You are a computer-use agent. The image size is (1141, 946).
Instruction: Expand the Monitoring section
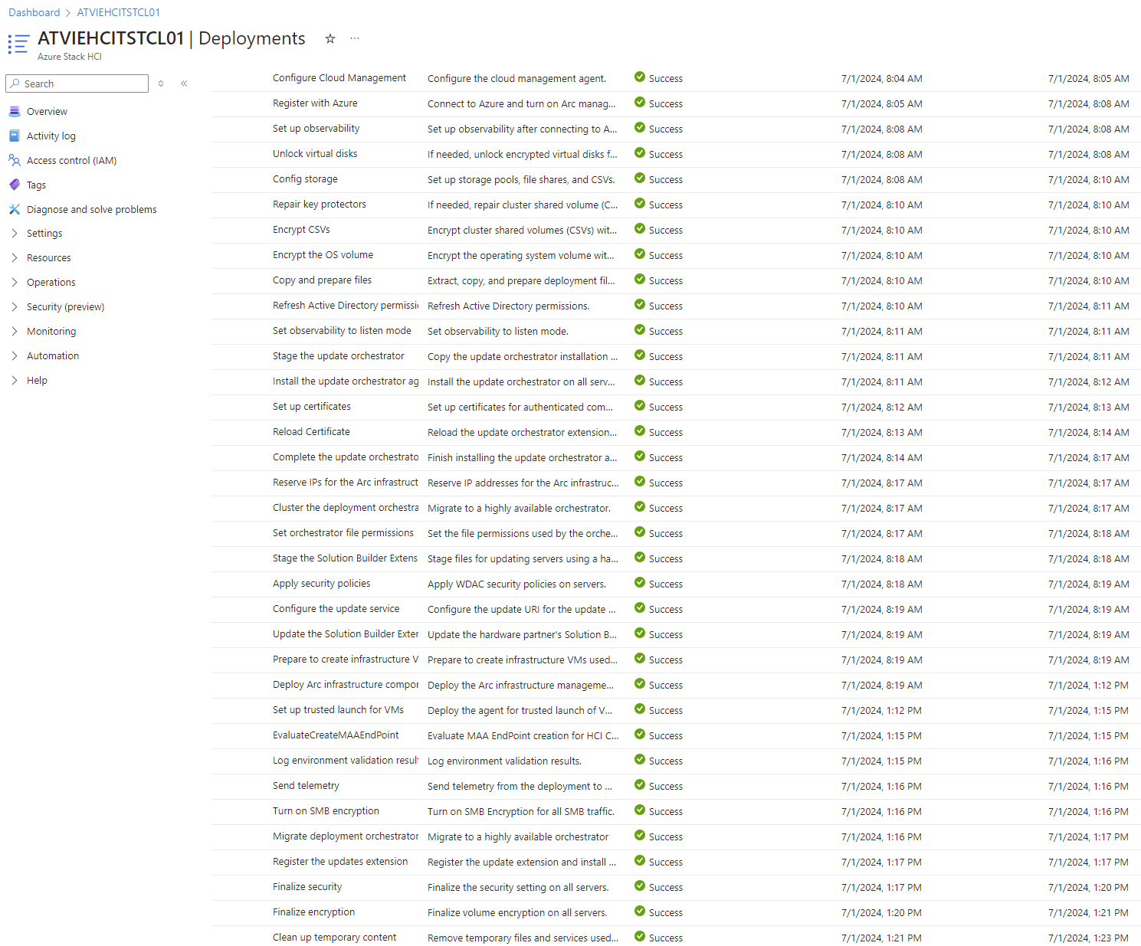click(15, 332)
